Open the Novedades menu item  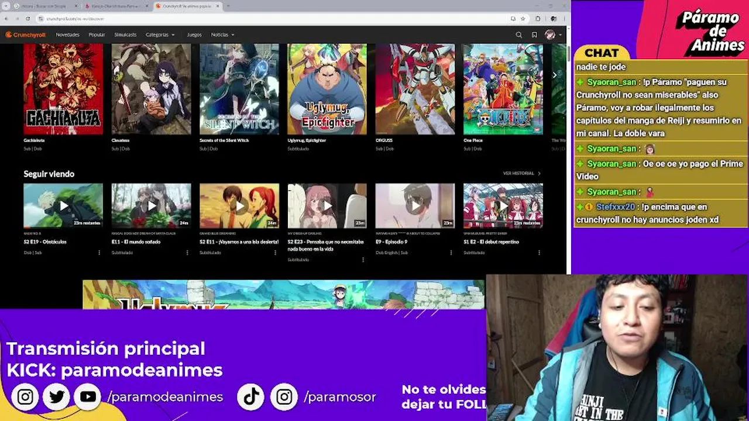[x=67, y=34]
